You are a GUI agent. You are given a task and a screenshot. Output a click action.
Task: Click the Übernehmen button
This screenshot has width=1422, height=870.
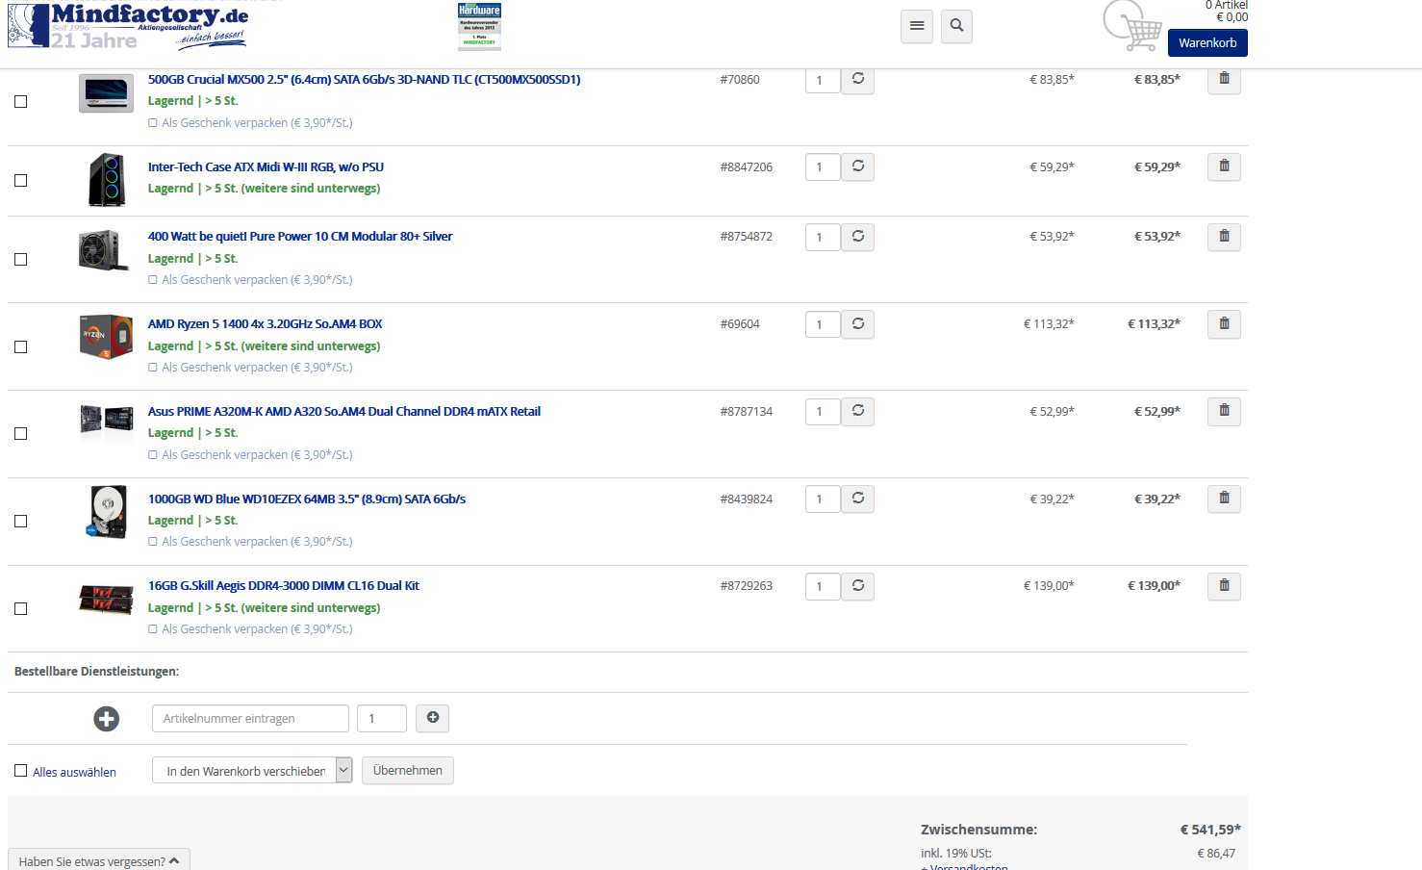pyautogui.click(x=408, y=770)
